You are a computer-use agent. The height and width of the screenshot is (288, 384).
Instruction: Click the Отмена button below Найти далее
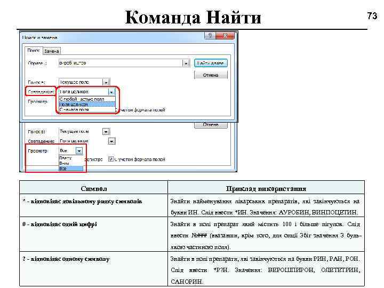(211, 75)
